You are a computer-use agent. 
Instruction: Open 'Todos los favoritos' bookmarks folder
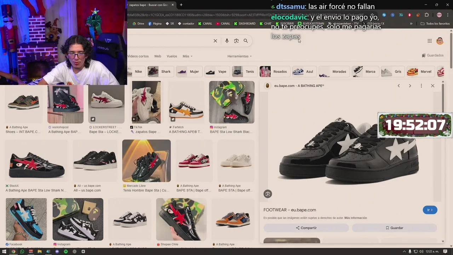435,24
